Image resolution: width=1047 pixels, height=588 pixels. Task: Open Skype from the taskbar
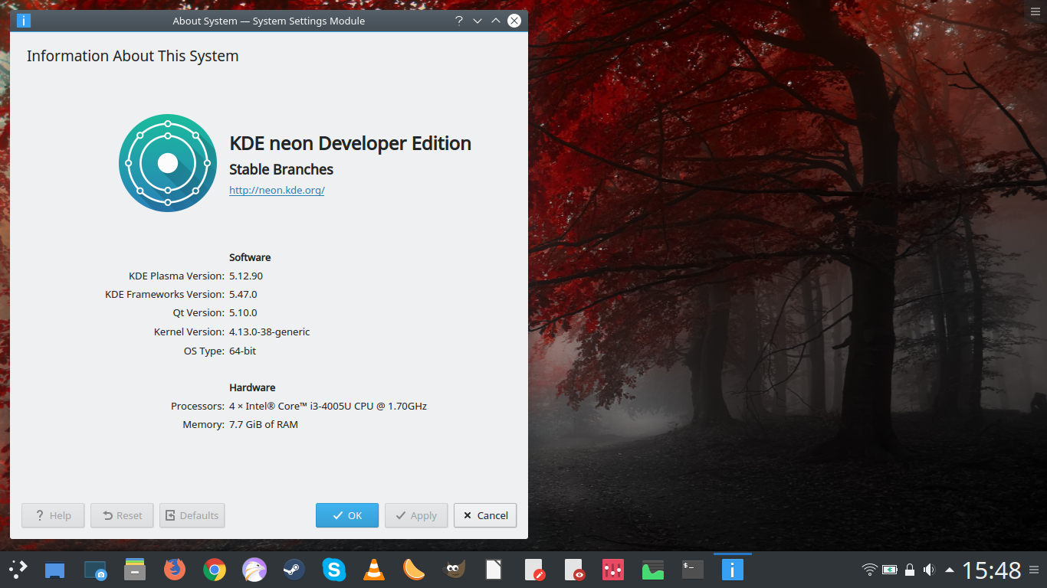pyautogui.click(x=333, y=569)
